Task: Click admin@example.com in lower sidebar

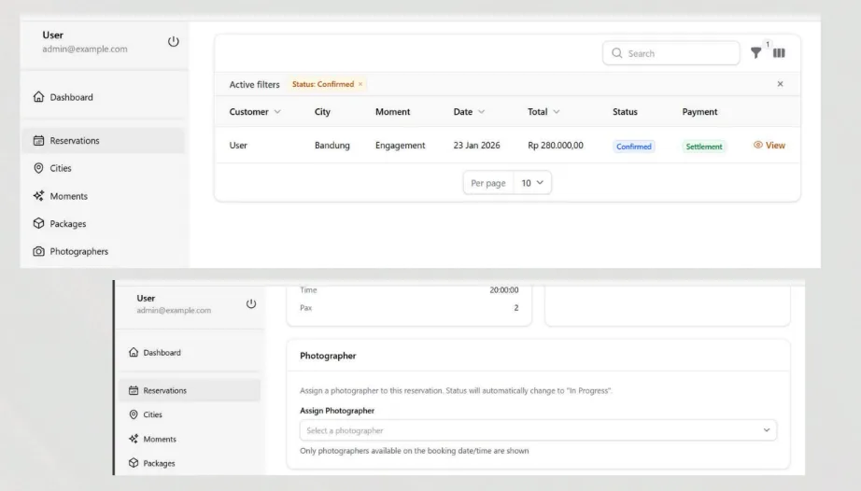Action: [174, 310]
